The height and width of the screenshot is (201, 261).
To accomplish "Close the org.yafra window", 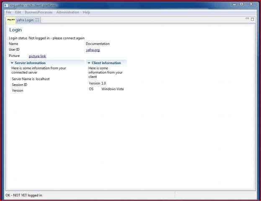I will (x=251, y=4).
